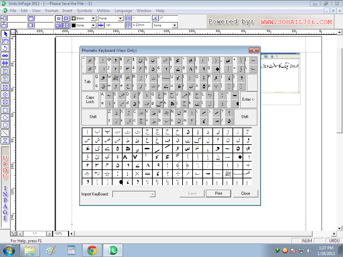Click the black frame color swatch
Image resolution: width=343 pixels, height=257 pixels.
(74, 18)
